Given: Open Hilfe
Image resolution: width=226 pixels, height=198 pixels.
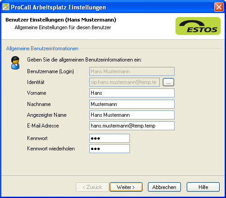Looking at the screenshot, I should click(203, 187).
